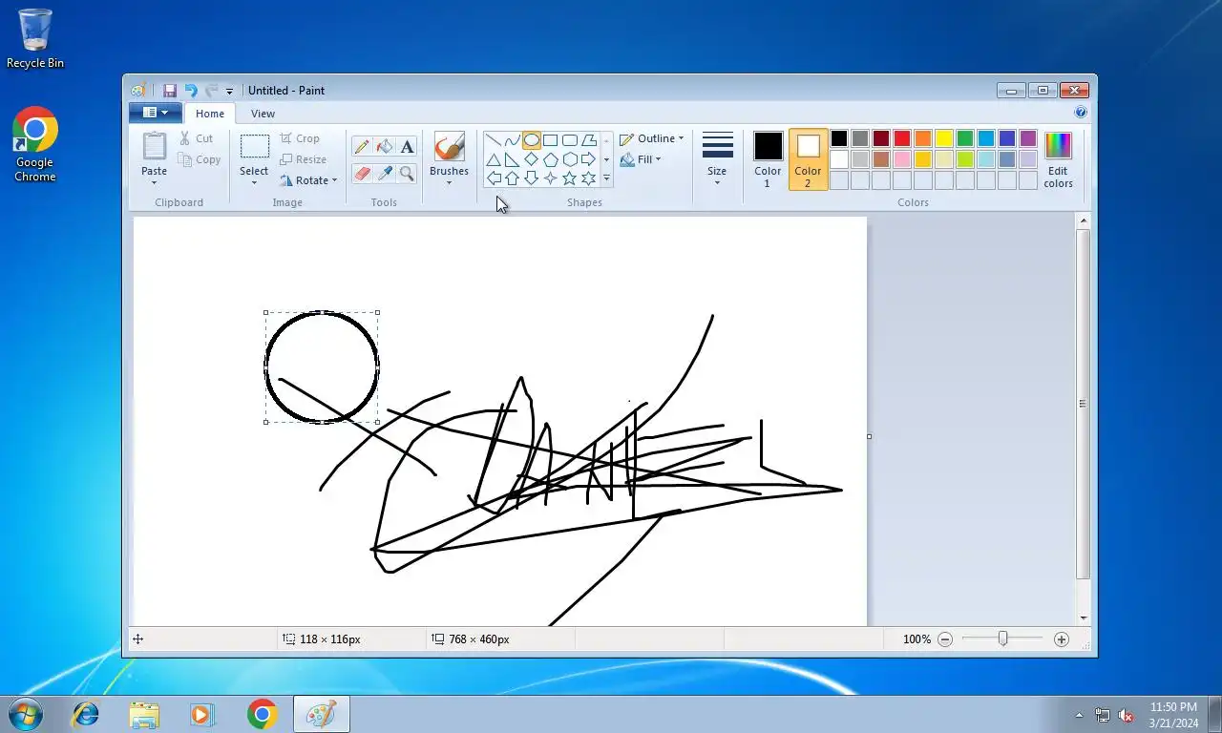
Task: Click the Undo arrow in title bar
Action: 191,91
